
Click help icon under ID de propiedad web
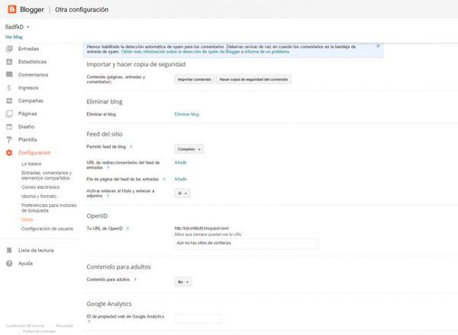point(89,321)
